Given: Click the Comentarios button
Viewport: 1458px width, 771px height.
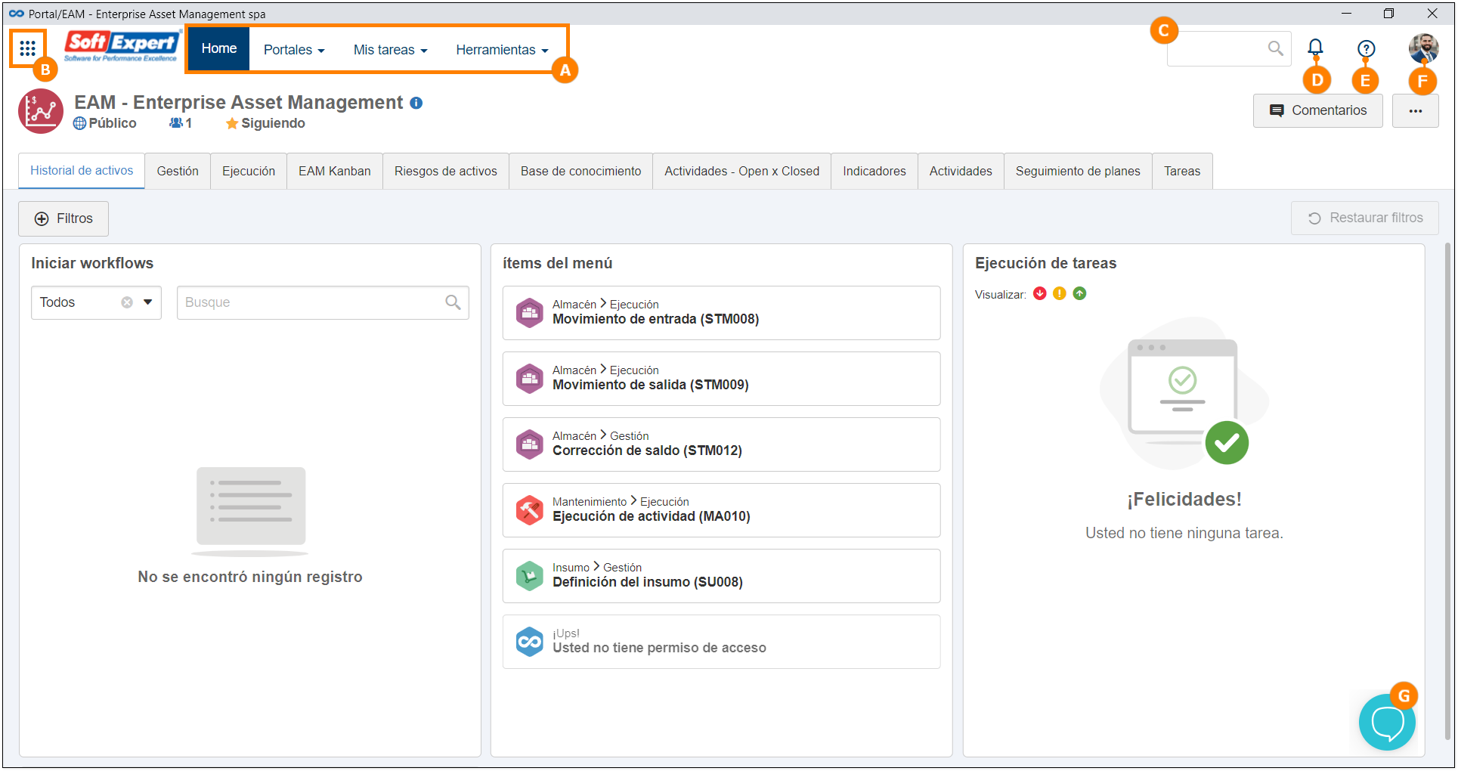Looking at the screenshot, I should click(1318, 110).
